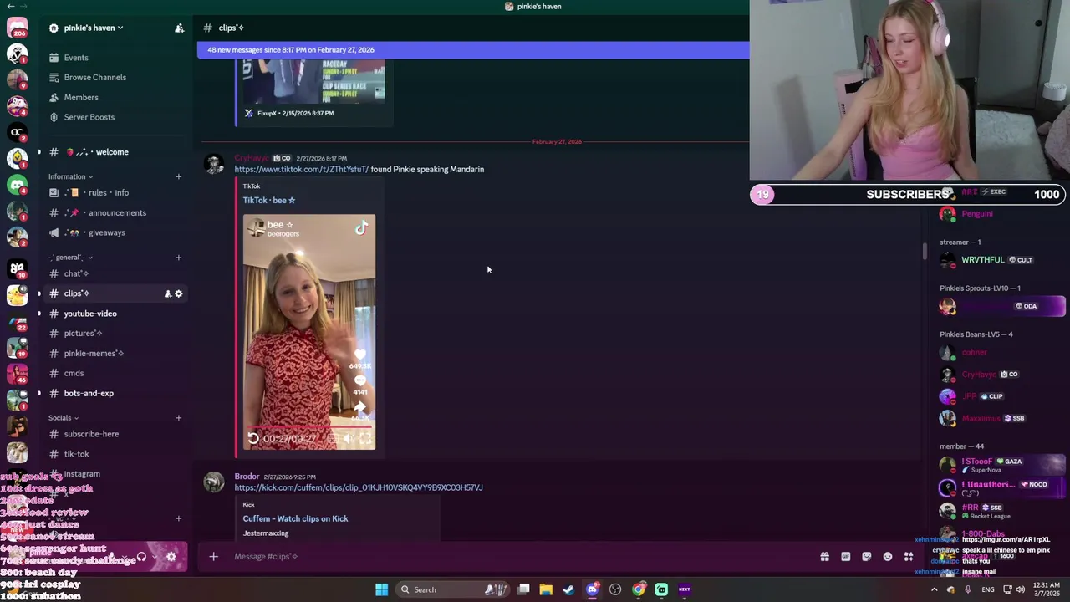1070x602 pixels.
Task: Open the sticker picker
Action: (x=866, y=556)
